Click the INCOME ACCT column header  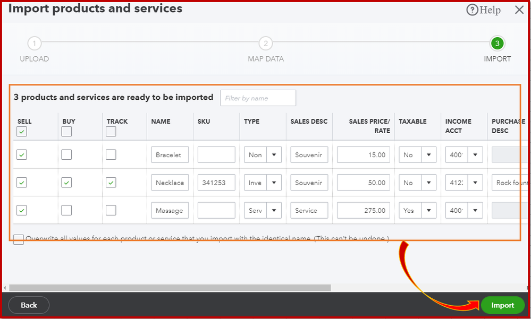coord(458,126)
